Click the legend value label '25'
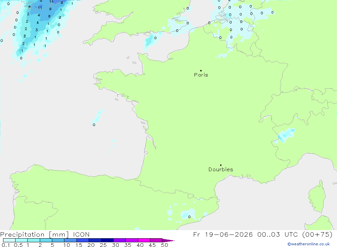The image size is (337, 247). coord(103,245)
